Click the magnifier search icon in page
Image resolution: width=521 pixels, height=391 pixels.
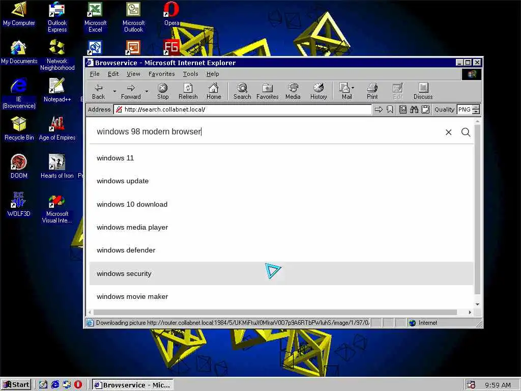[x=466, y=132]
